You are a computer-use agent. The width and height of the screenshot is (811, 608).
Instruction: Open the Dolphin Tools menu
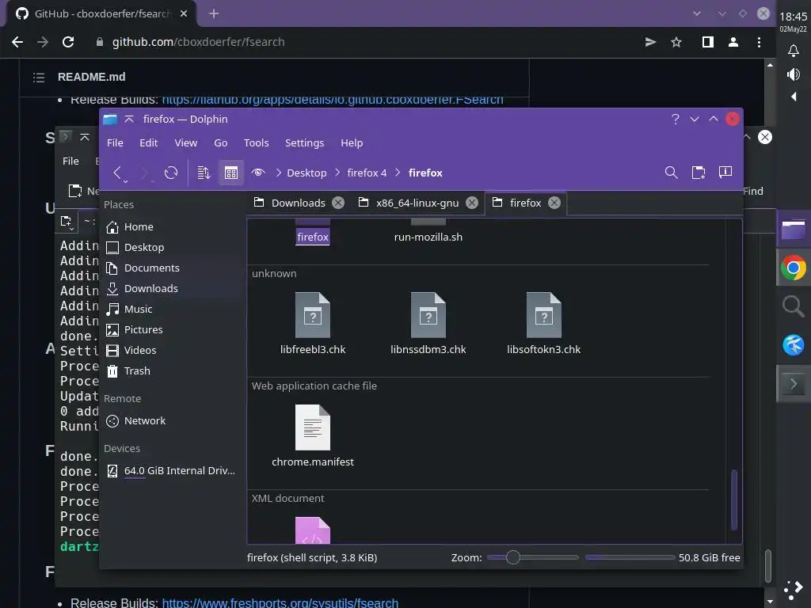[256, 142]
